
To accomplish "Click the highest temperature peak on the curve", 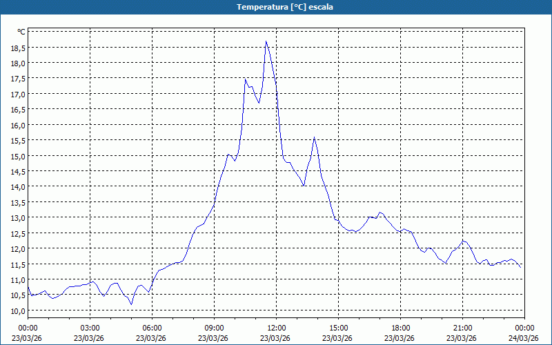I will (x=266, y=42).
